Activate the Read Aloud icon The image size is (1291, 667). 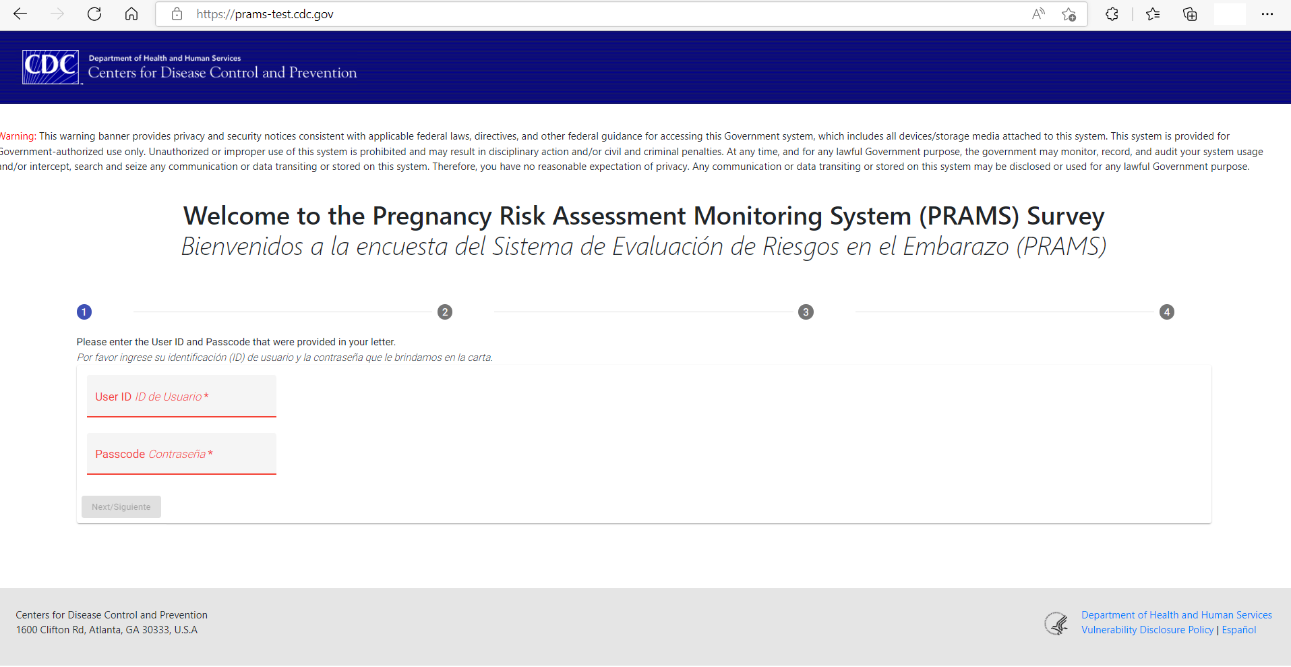point(1038,14)
